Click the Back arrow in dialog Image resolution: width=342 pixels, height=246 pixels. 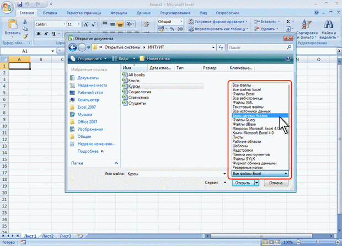[x=73, y=47]
